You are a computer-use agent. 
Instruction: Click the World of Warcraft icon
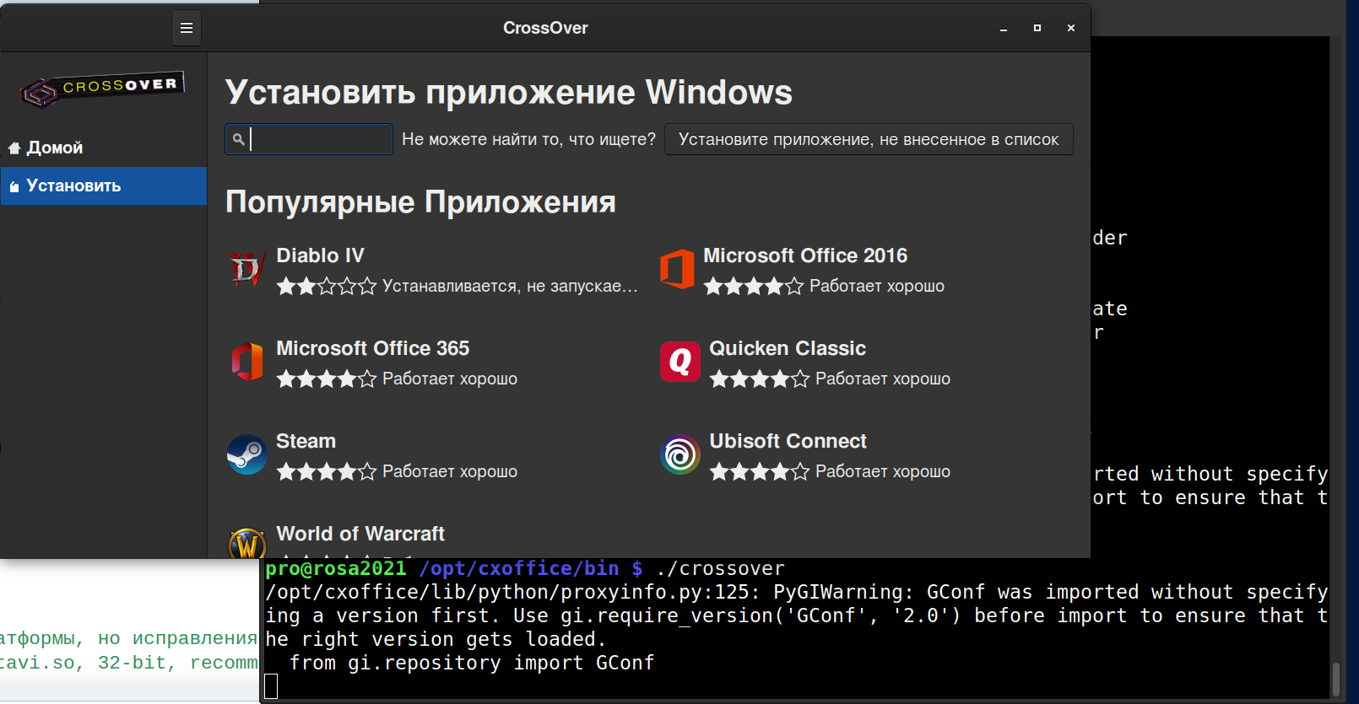(247, 543)
